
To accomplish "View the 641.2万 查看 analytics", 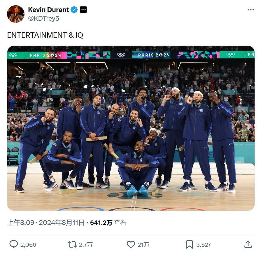I will [108, 223].
